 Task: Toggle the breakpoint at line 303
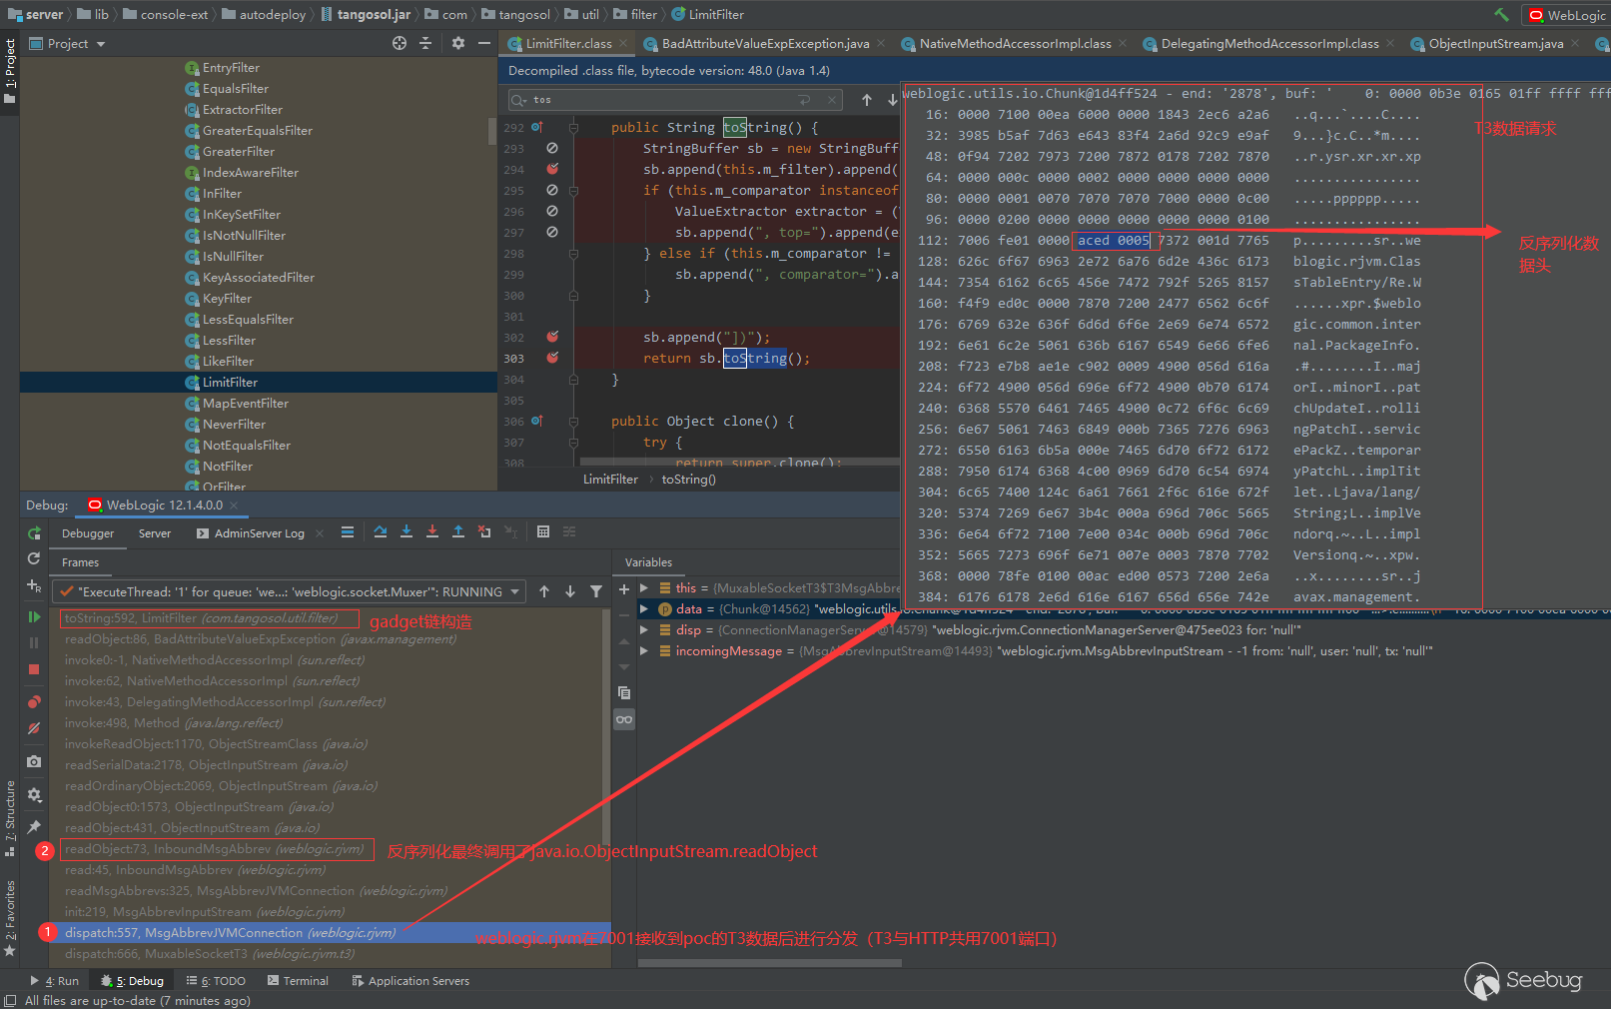552,358
